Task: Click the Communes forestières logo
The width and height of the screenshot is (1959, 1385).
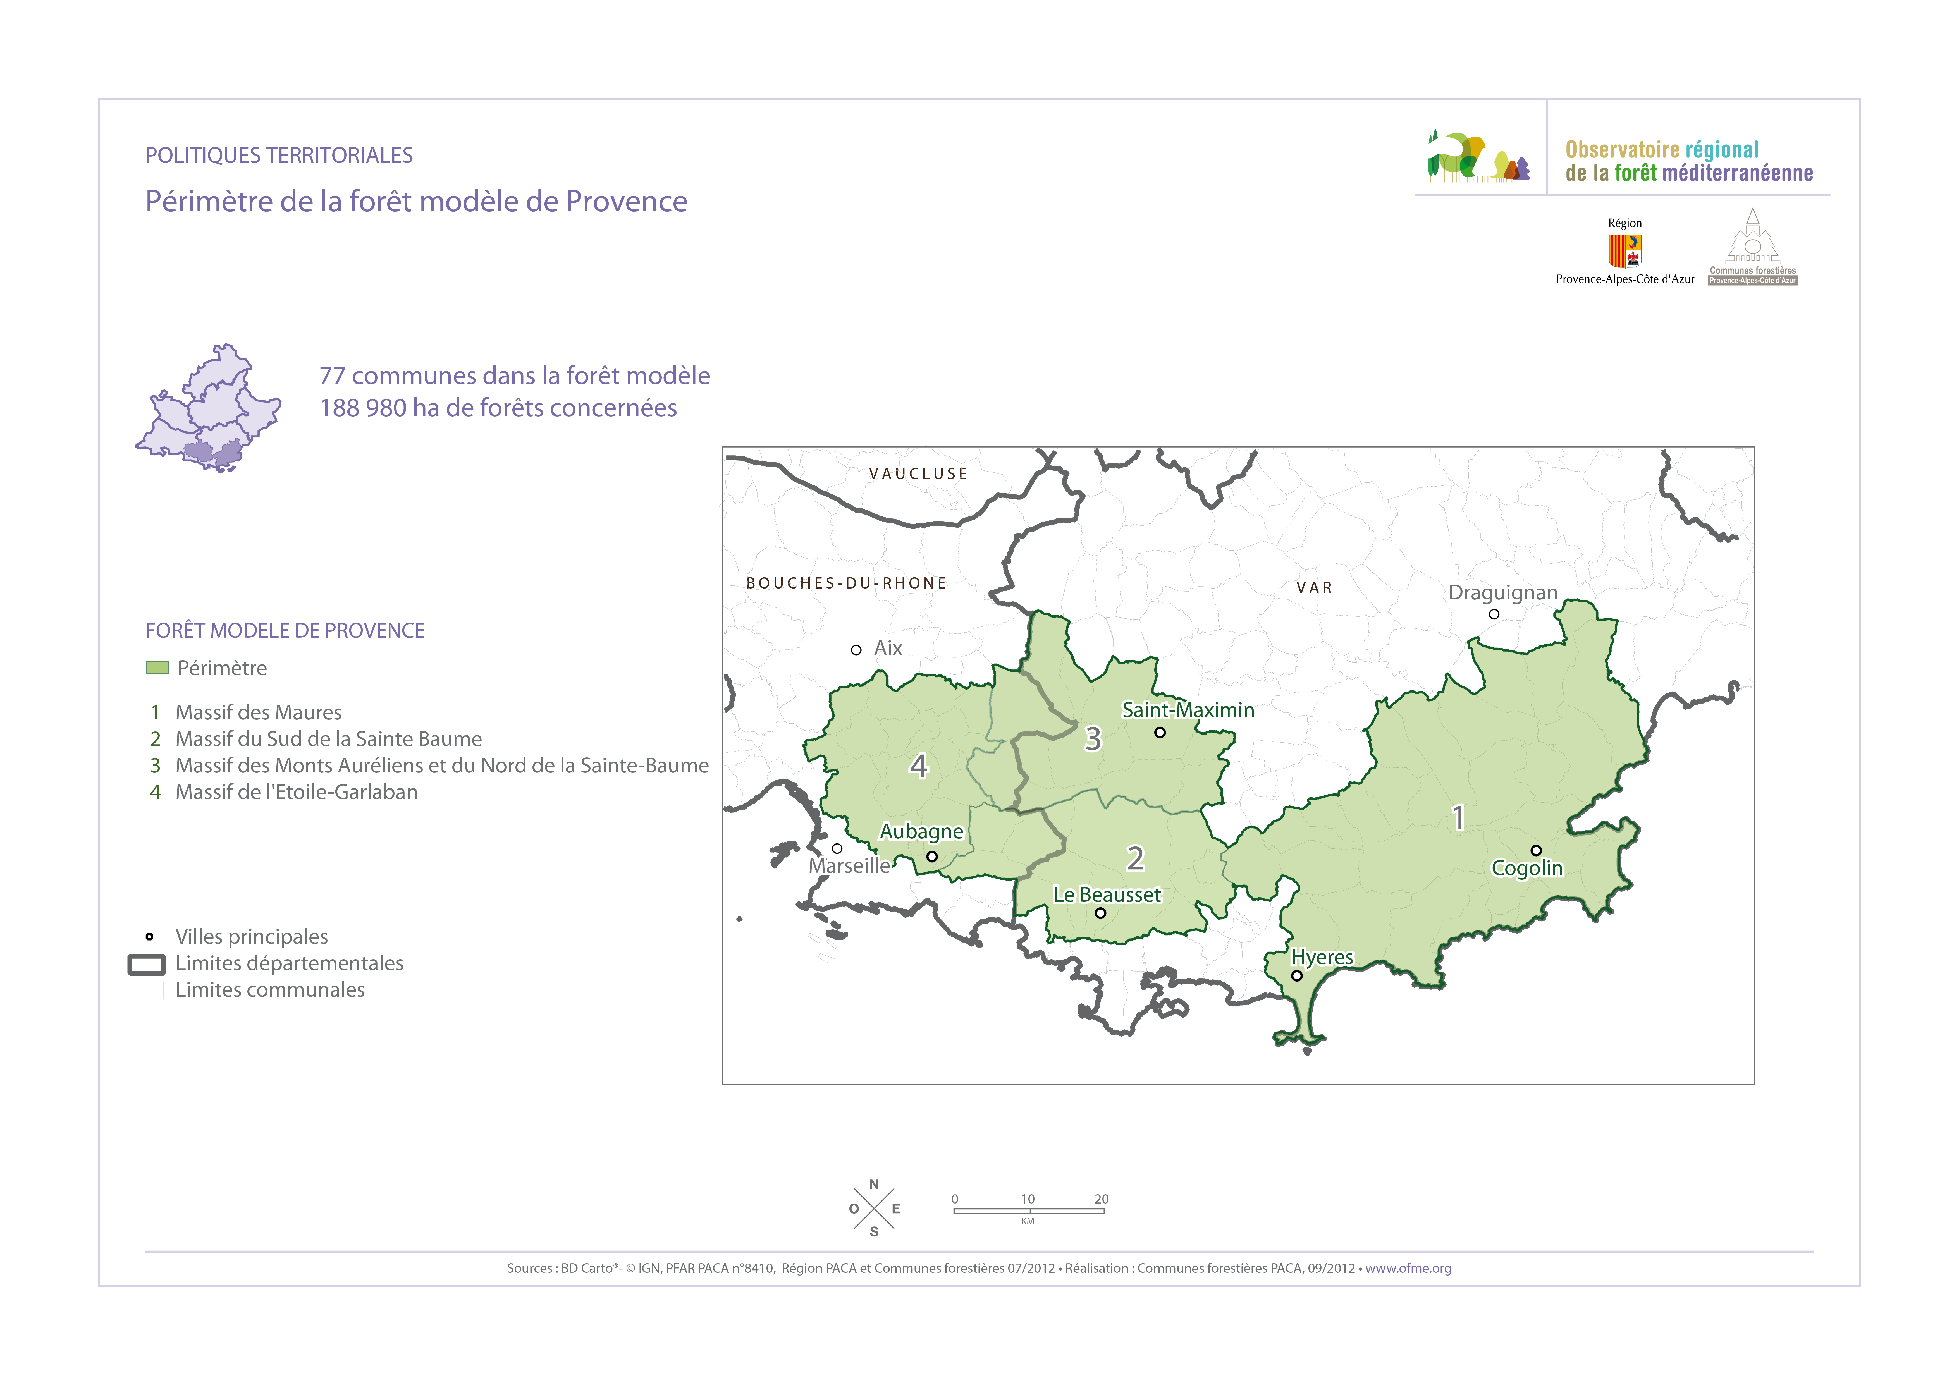Action: click(x=1753, y=247)
